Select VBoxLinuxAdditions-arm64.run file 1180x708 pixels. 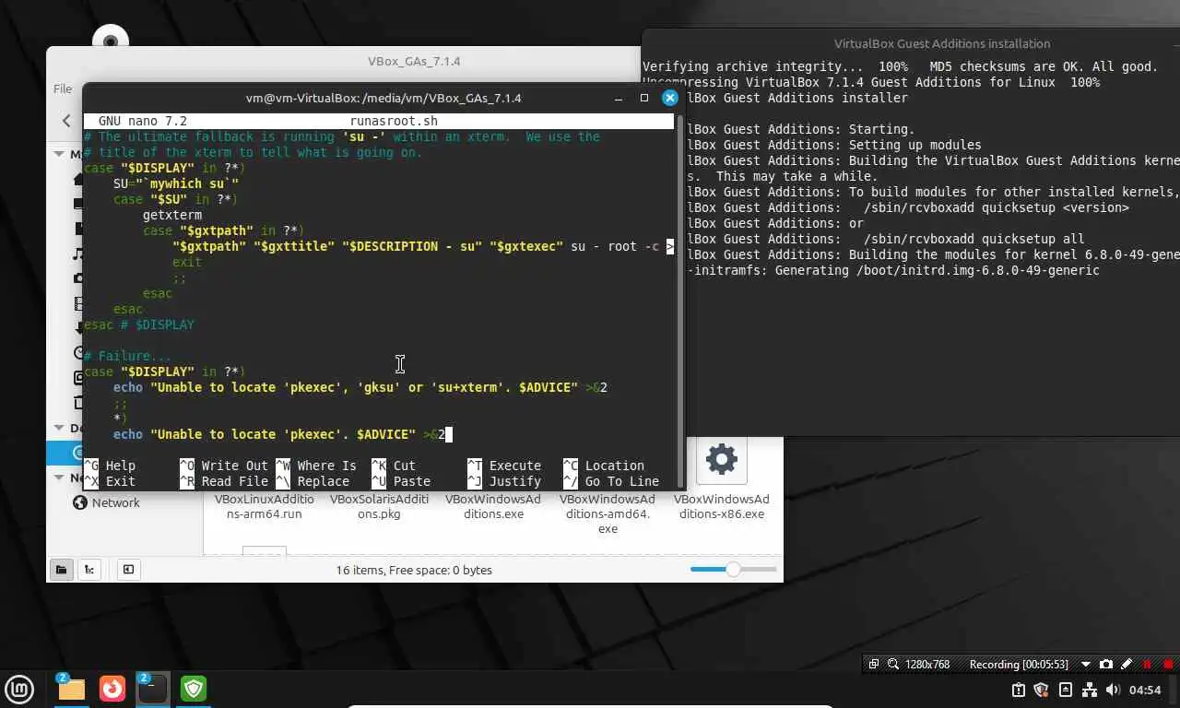pyautogui.click(x=264, y=506)
